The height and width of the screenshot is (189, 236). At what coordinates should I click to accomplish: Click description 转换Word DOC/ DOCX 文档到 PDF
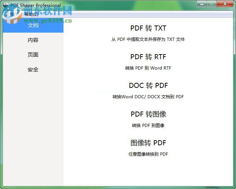pyautogui.click(x=148, y=97)
